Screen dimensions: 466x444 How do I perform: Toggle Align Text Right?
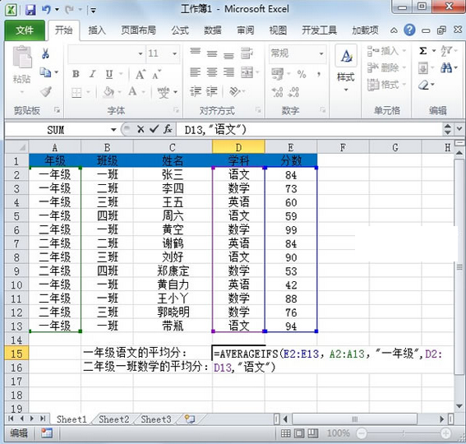coord(228,72)
